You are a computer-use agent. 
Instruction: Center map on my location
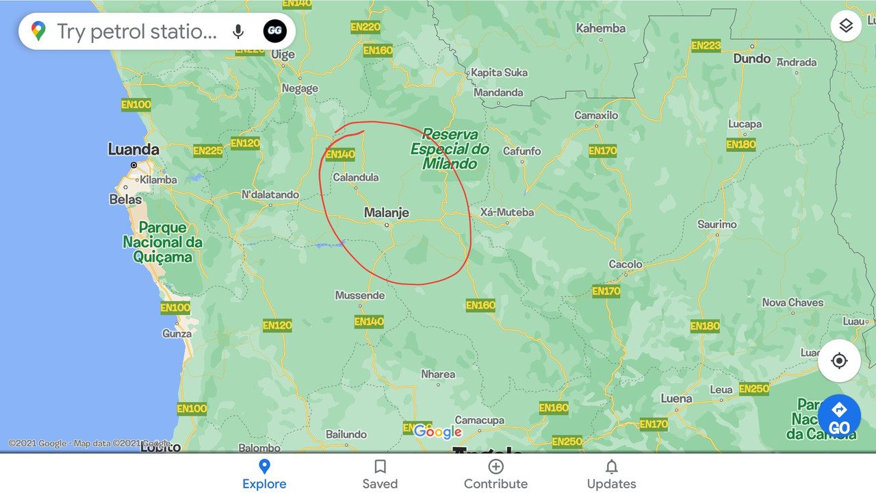point(839,361)
